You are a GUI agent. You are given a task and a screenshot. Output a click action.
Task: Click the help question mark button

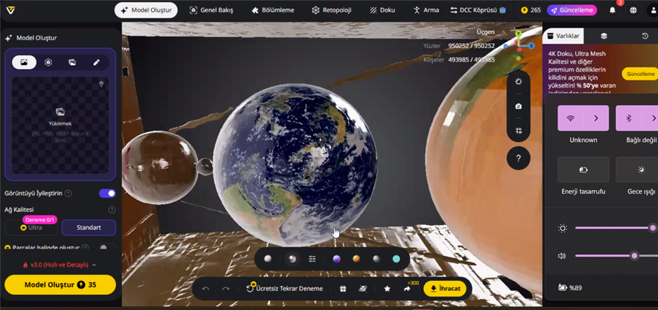click(519, 158)
